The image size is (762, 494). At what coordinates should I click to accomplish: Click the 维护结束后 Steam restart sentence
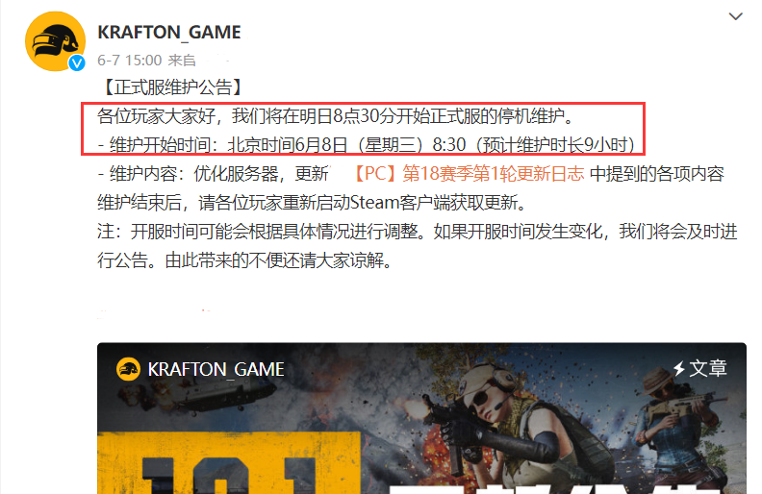[x=313, y=203]
